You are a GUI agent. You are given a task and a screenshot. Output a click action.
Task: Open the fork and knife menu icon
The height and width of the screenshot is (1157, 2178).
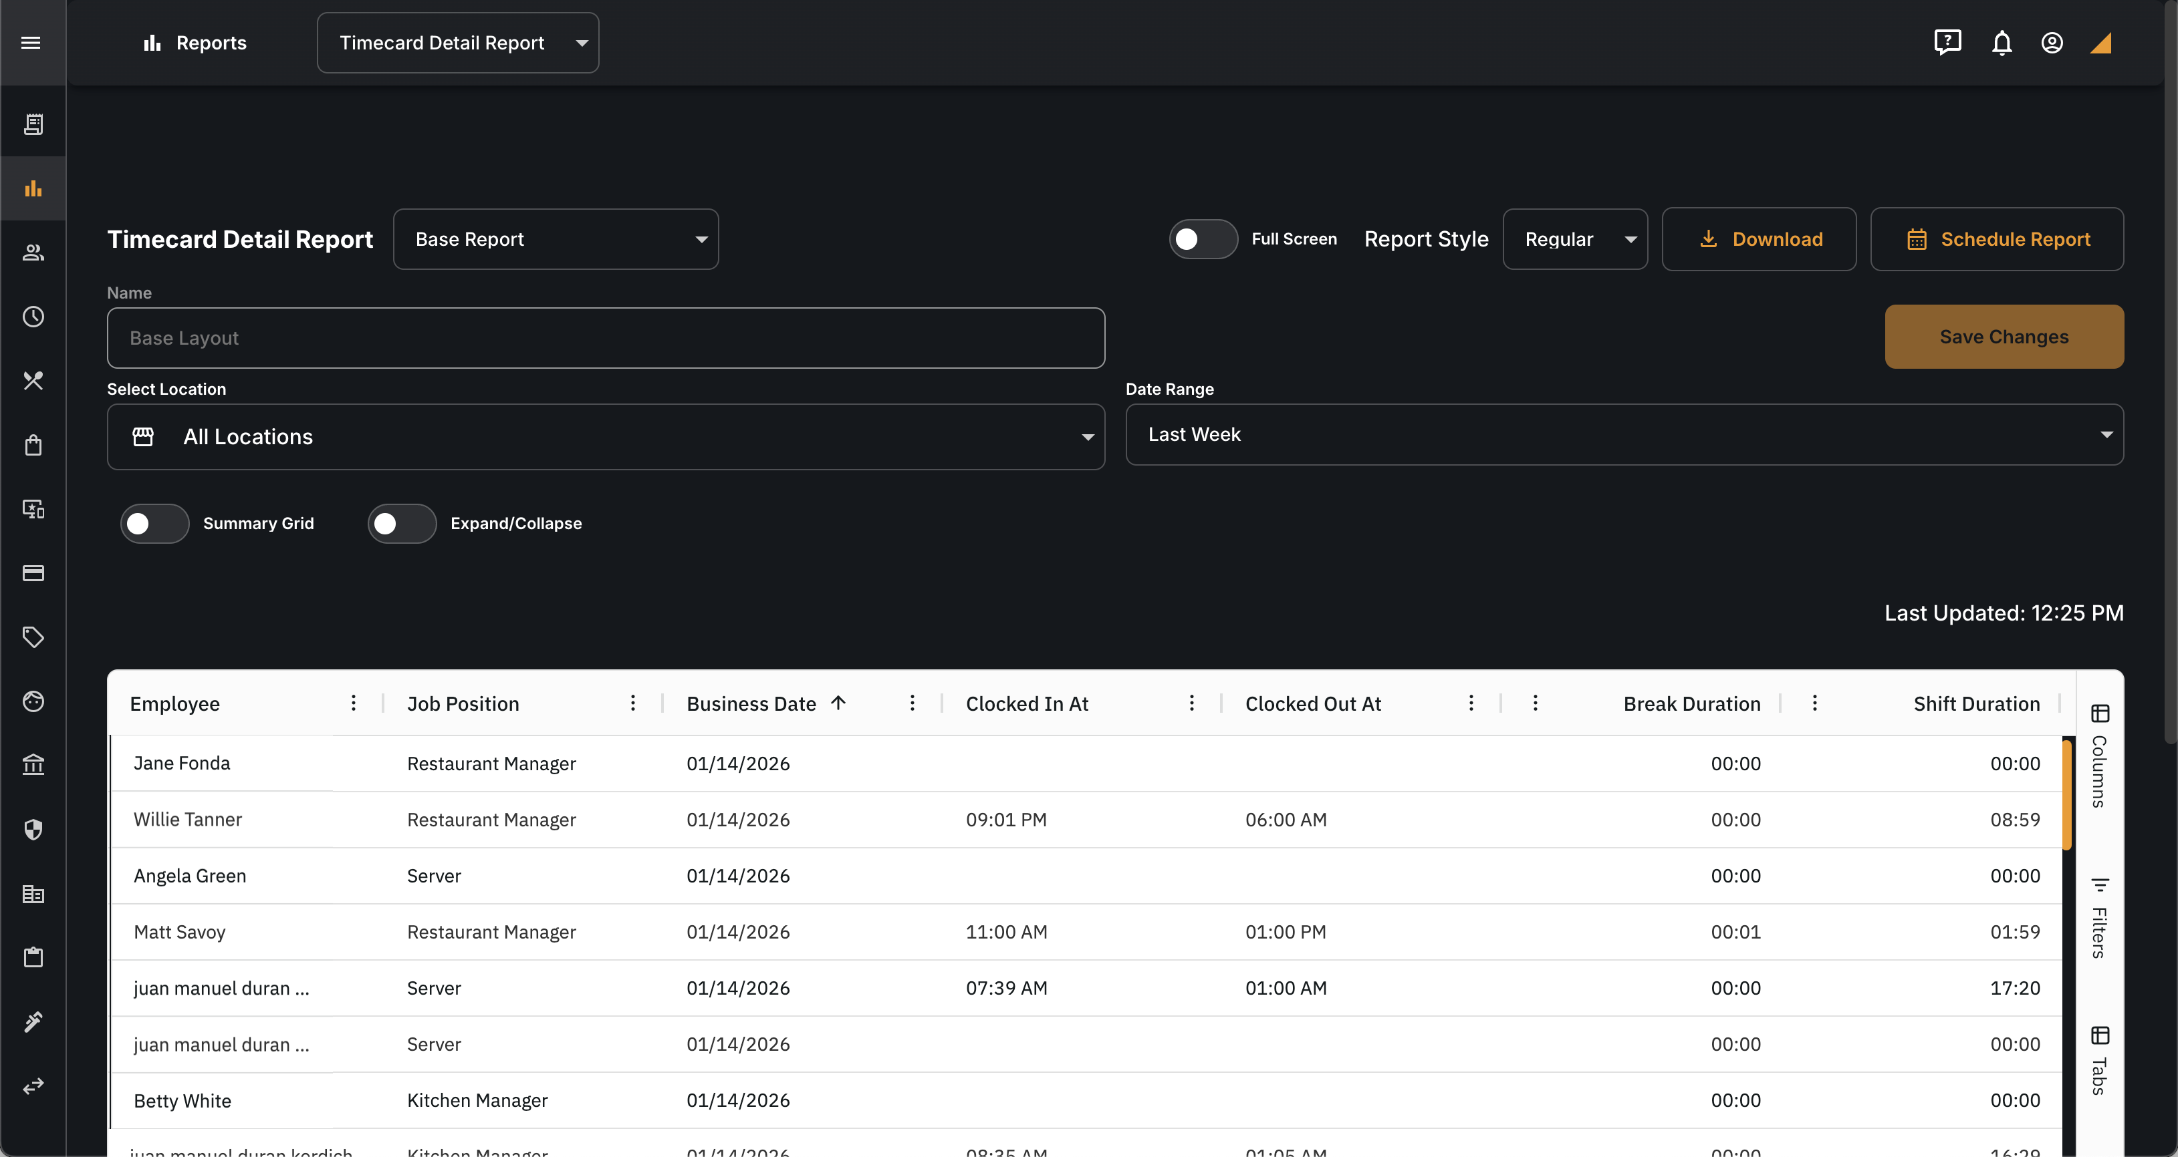(33, 380)
